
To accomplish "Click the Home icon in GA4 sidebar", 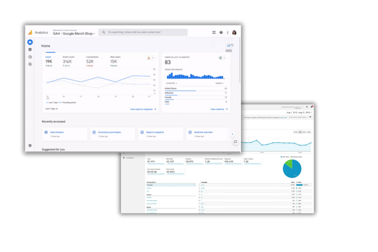I will tap(30, 42).
